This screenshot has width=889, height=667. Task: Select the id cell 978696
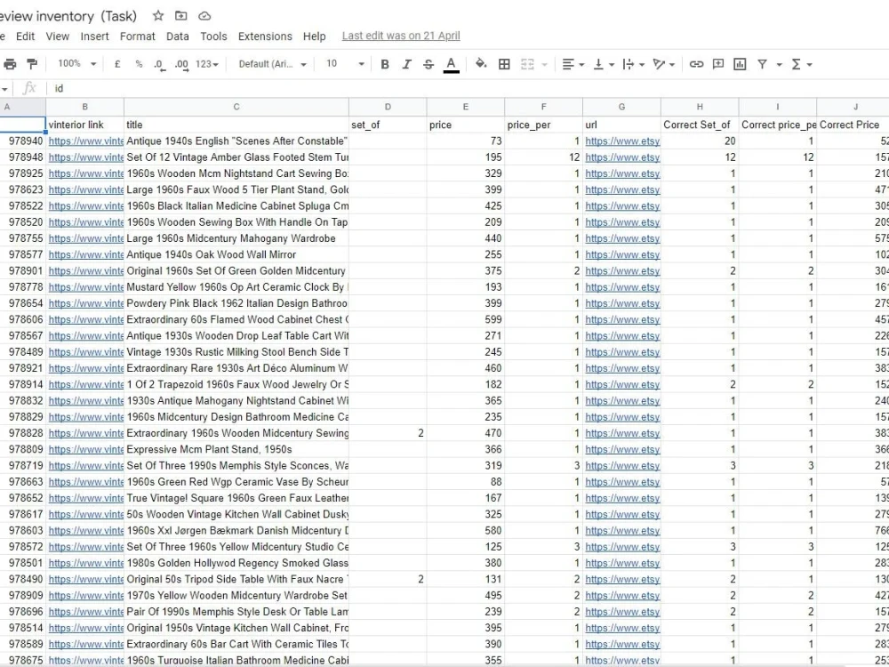(23, 612)
